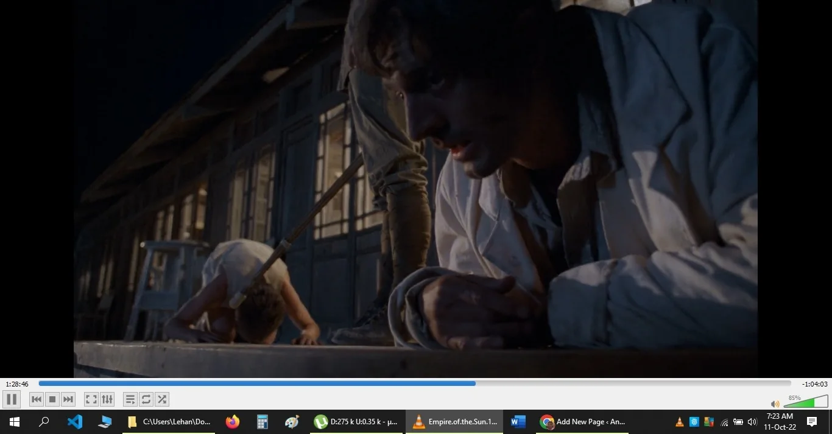Open Windows notification center

(812, 422)
